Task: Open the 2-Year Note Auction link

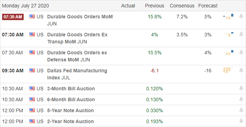Action: coord(71,121)
